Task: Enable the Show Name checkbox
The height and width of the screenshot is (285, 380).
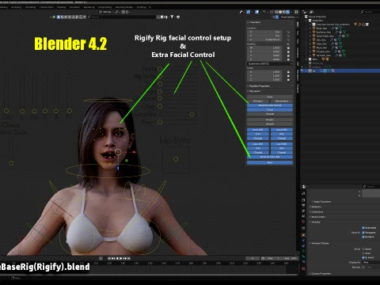Action: pos(363,249)
